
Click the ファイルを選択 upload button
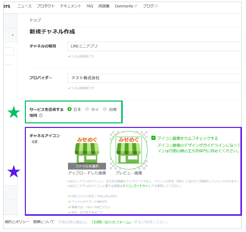pos(87,166)
